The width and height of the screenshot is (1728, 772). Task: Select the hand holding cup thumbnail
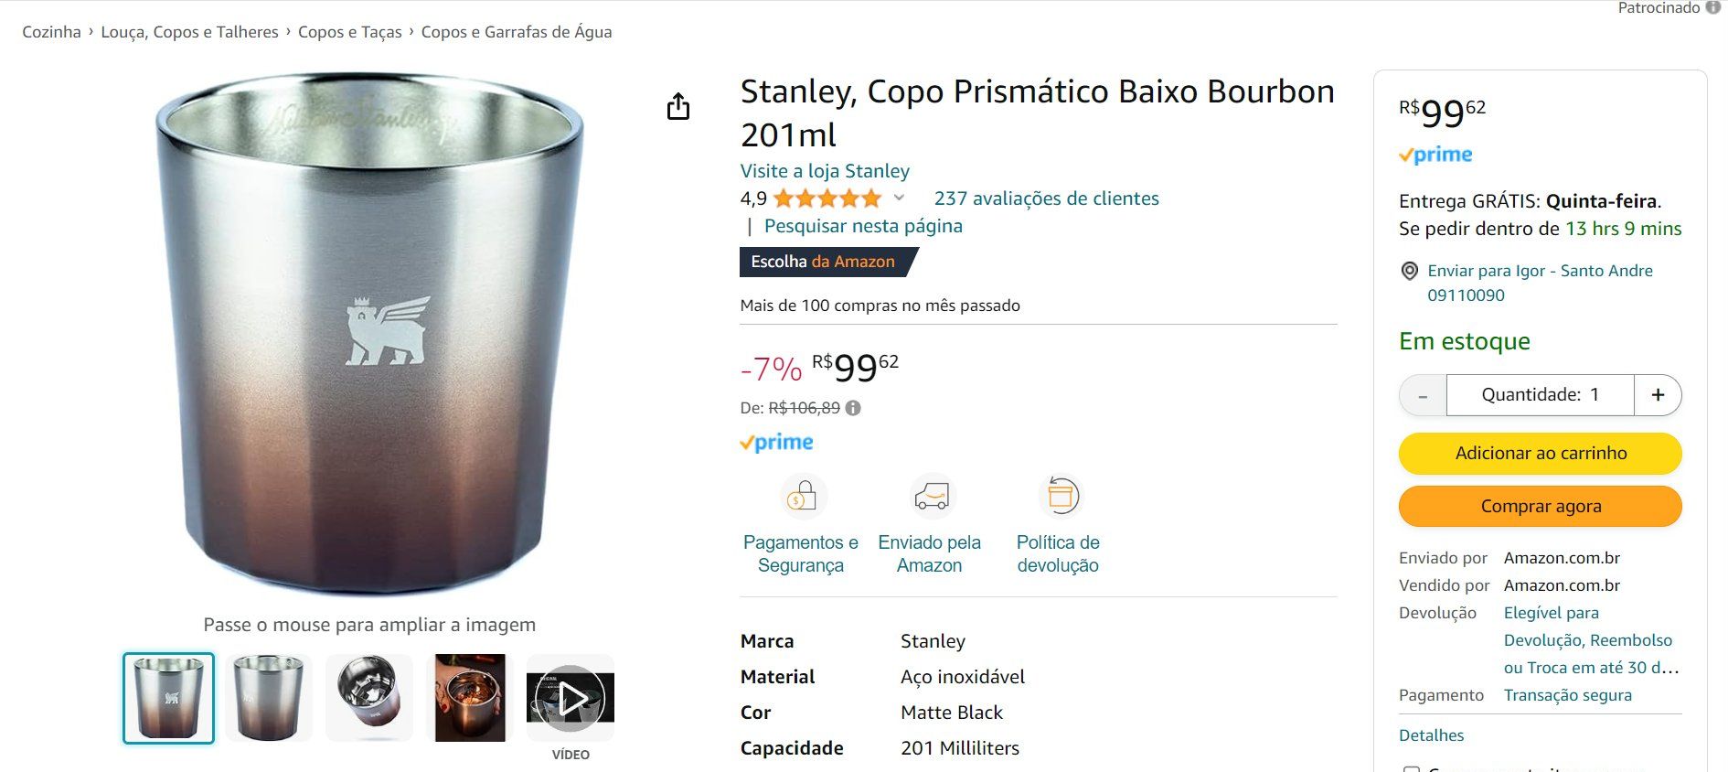[x=470, y=699]
